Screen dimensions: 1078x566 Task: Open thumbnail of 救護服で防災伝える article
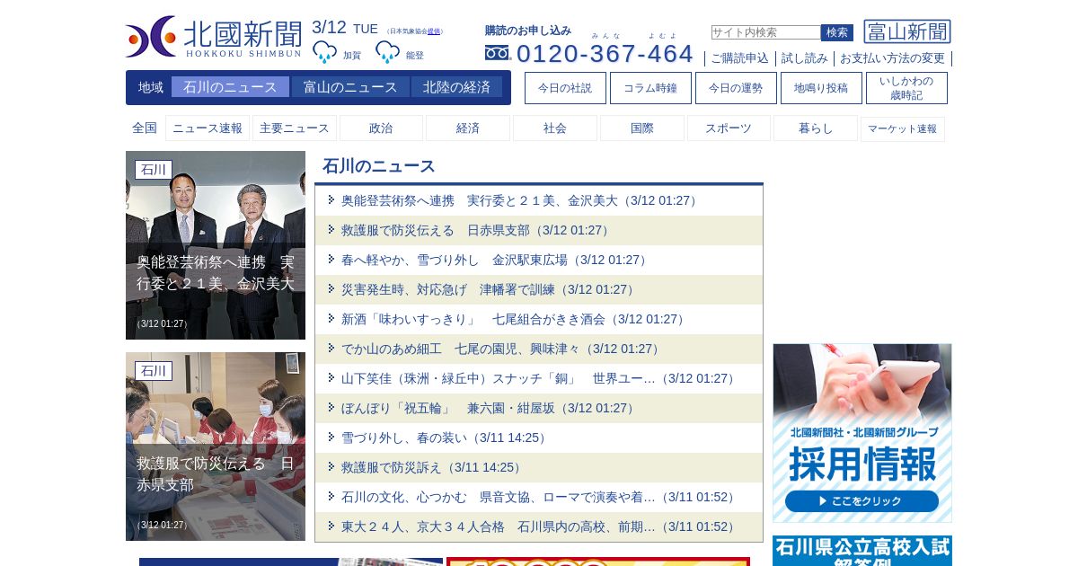coord(216,447)
